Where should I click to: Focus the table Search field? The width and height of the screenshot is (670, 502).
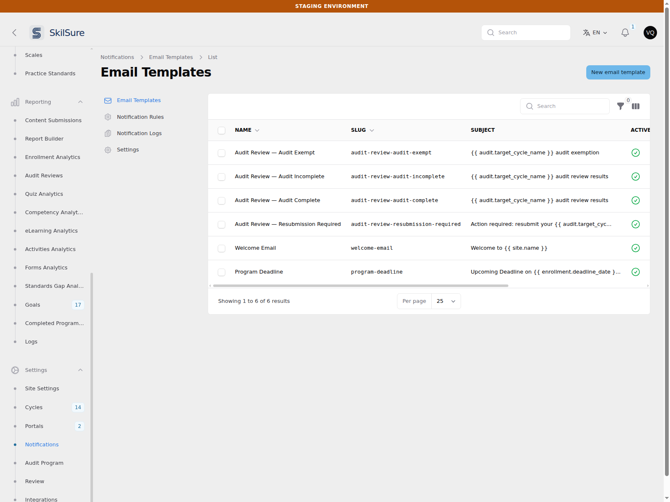click(565, 106)
